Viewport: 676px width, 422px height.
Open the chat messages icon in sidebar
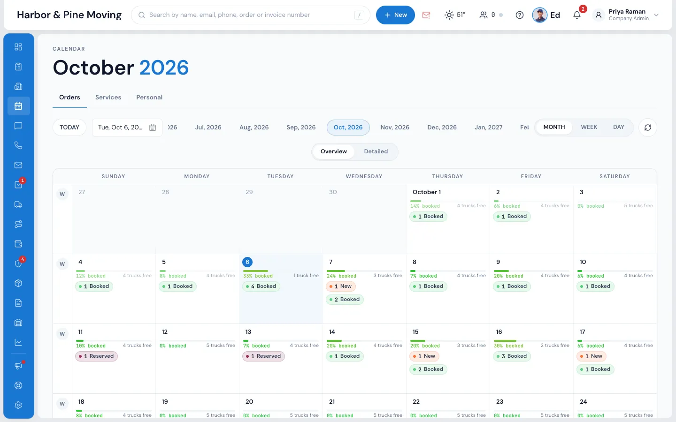(x=18, y=126)
